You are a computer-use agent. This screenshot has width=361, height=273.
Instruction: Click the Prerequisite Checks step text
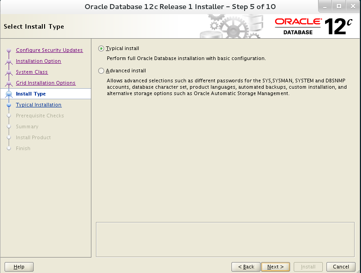click(40, 116)
